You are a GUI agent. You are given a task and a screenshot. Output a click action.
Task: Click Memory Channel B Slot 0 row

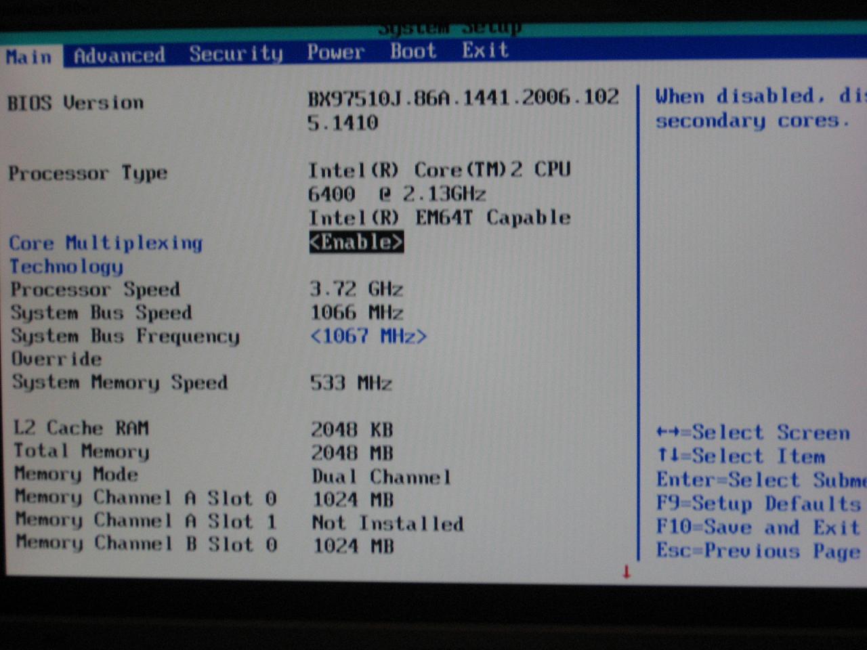pyautogui.click(x=205, y=544)
